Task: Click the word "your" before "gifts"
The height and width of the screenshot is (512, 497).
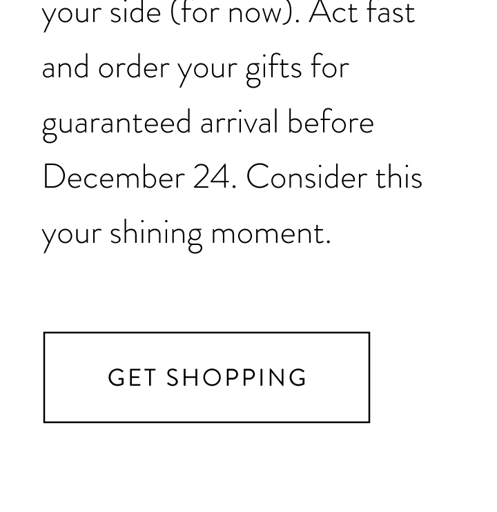Action: click(x=207, y=70)
